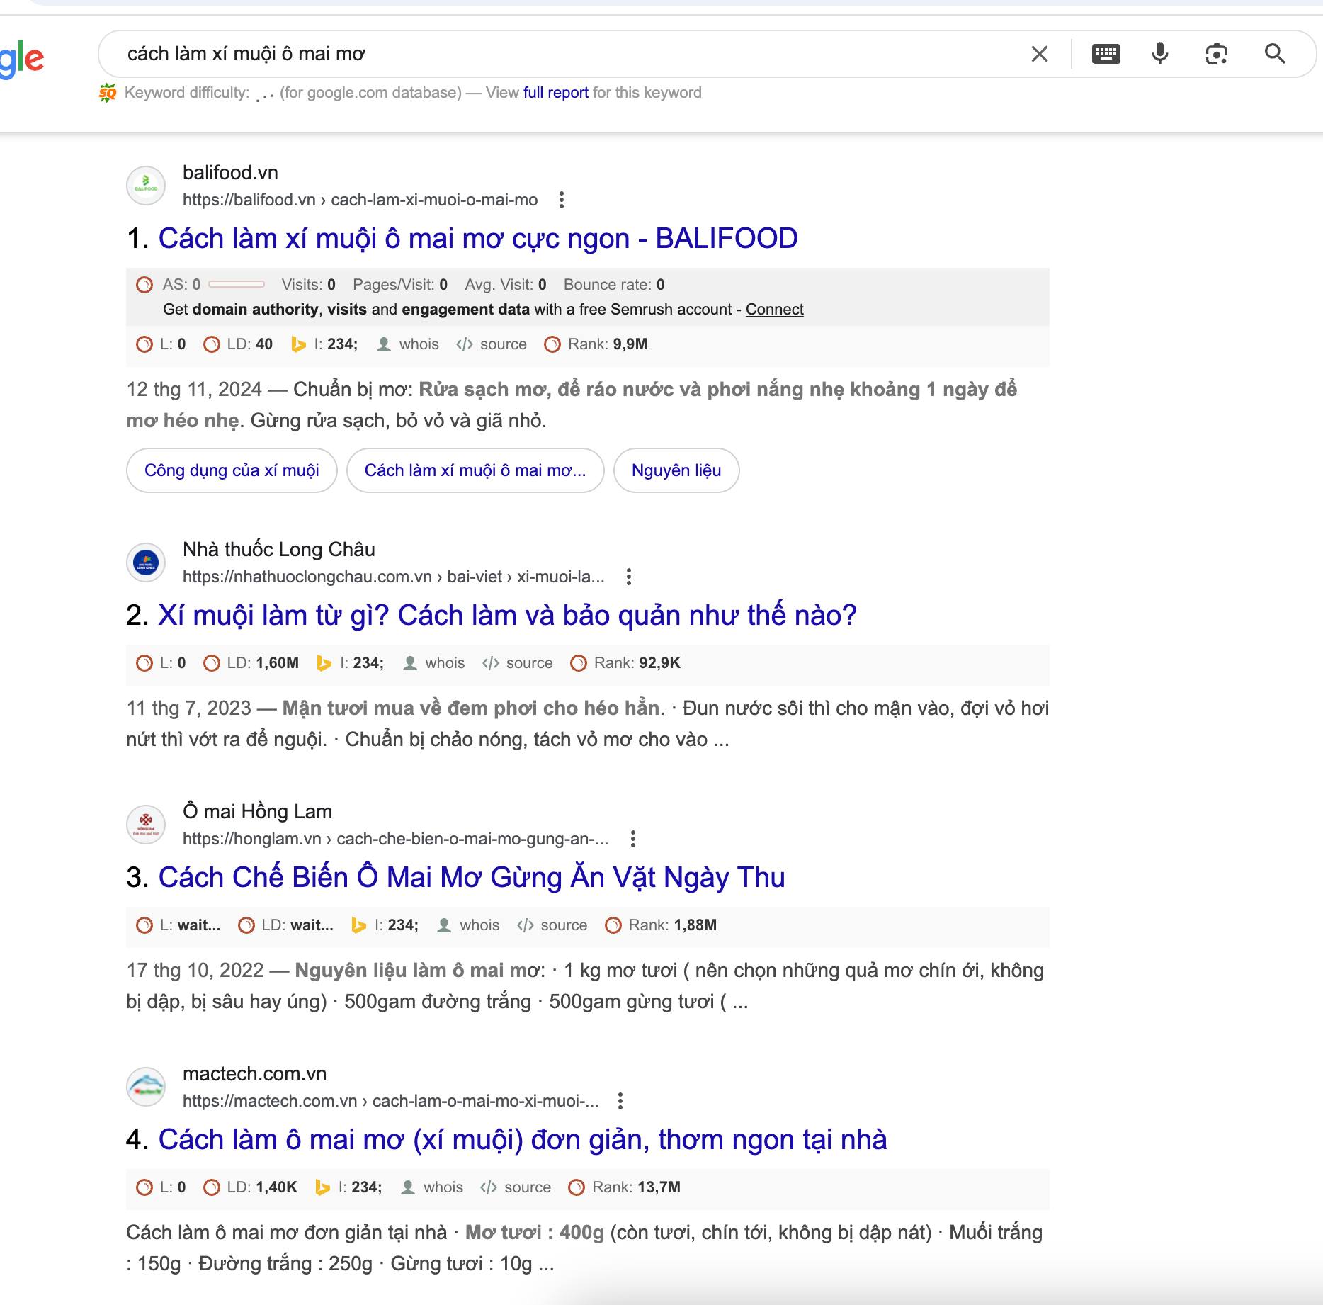The height and width of the screenshot is (1305, 1323).
Task: Click inside the Google search text field
Action: pyautogui.click(x=567, y=54)
